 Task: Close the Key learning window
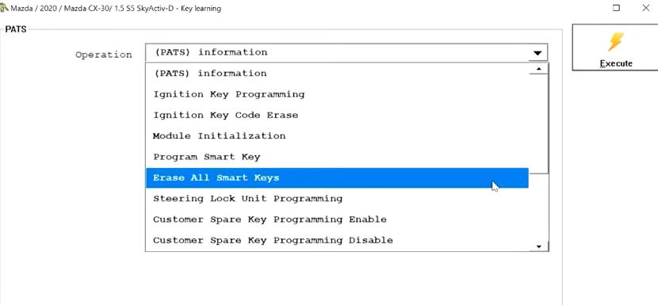646,8
